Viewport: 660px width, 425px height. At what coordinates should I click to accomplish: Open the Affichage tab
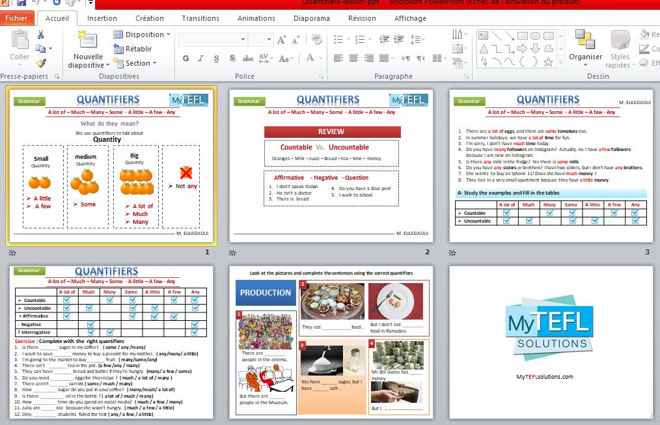pyautogui.click(x=409, y=18)
